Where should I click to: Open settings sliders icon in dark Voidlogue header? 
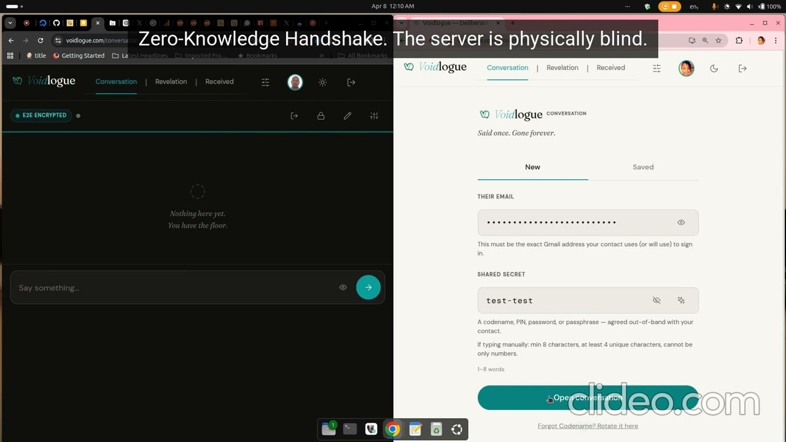[x=265, y=82]
